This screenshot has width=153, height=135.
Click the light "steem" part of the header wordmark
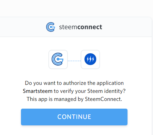click(68, 27)
